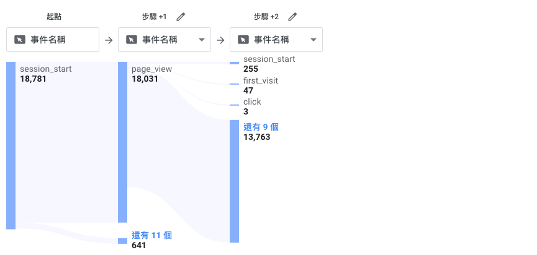The width and height of the screenshot is (537, 255).
Task: Click session_start 18,781 node bar
Action: pos(11,145)
